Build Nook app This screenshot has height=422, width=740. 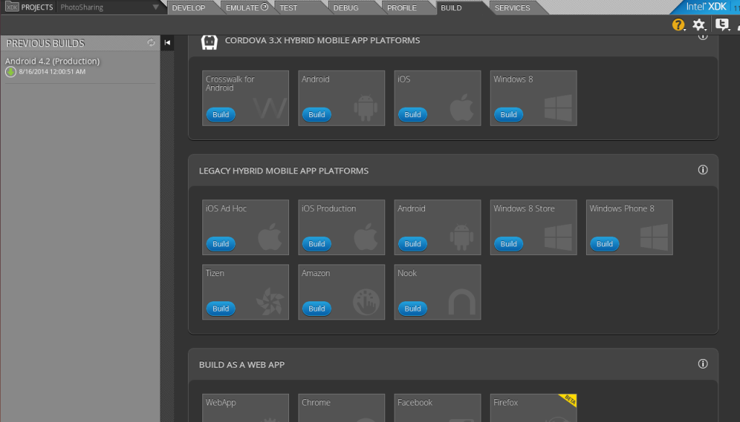coord(413,309)
